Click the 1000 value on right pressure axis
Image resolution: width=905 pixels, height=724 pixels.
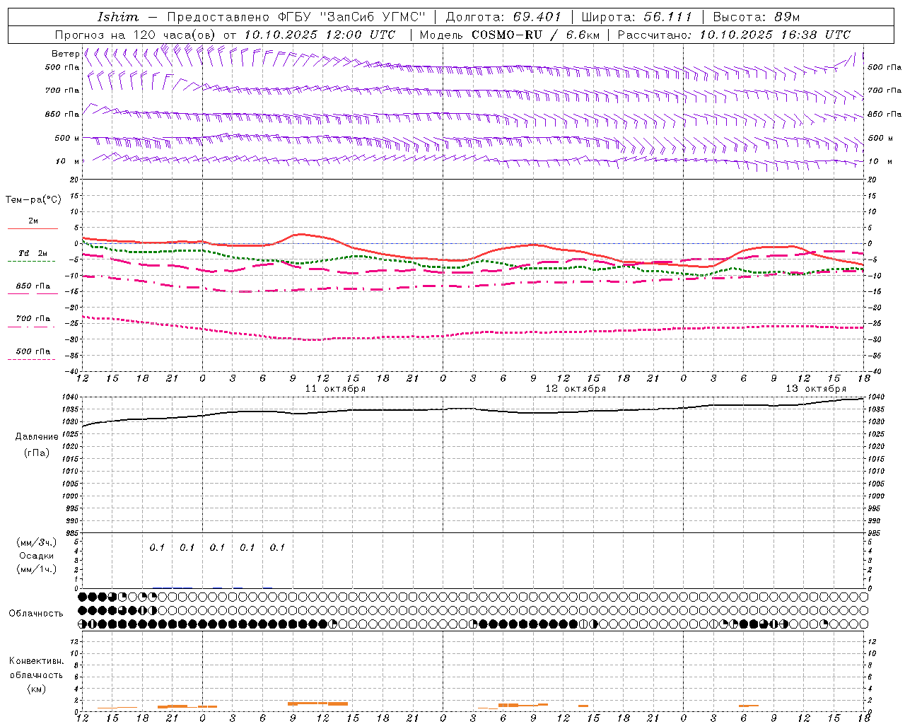click(875, 496)
